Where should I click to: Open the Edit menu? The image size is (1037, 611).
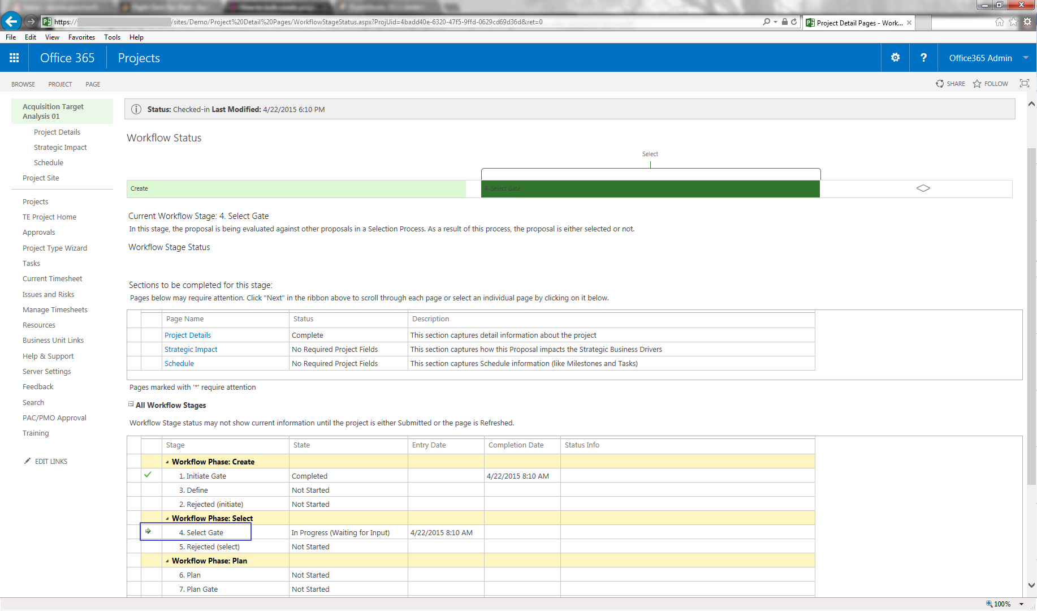pos(31,37)
